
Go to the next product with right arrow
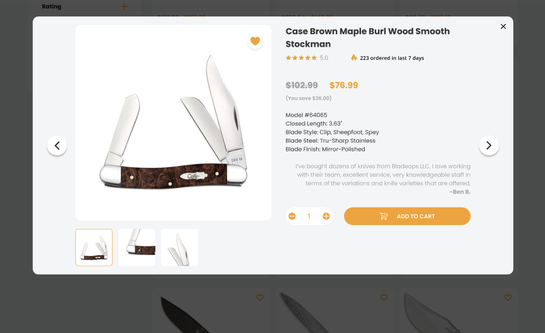pyautogui.click(x=489, y=146)
